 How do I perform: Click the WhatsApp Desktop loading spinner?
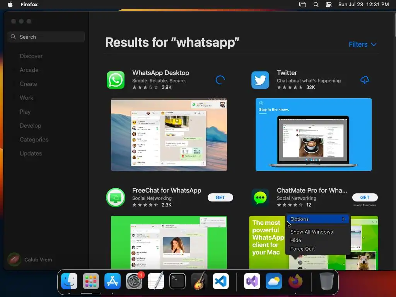click(220, 80)
